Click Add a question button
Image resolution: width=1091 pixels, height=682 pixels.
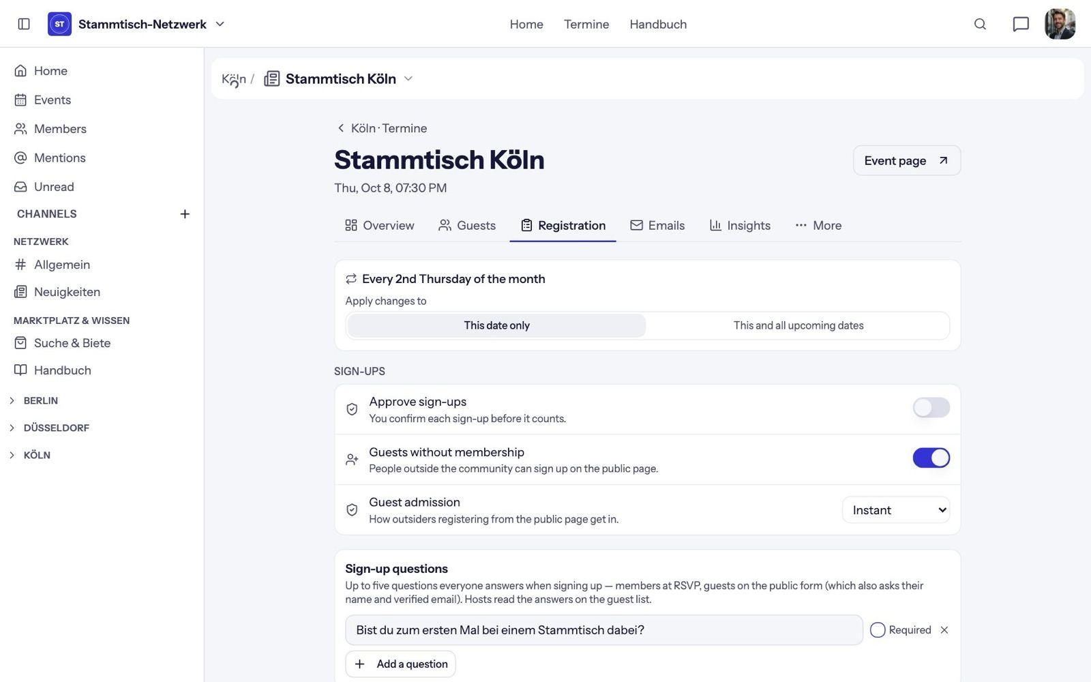click(x=400, y=664)
